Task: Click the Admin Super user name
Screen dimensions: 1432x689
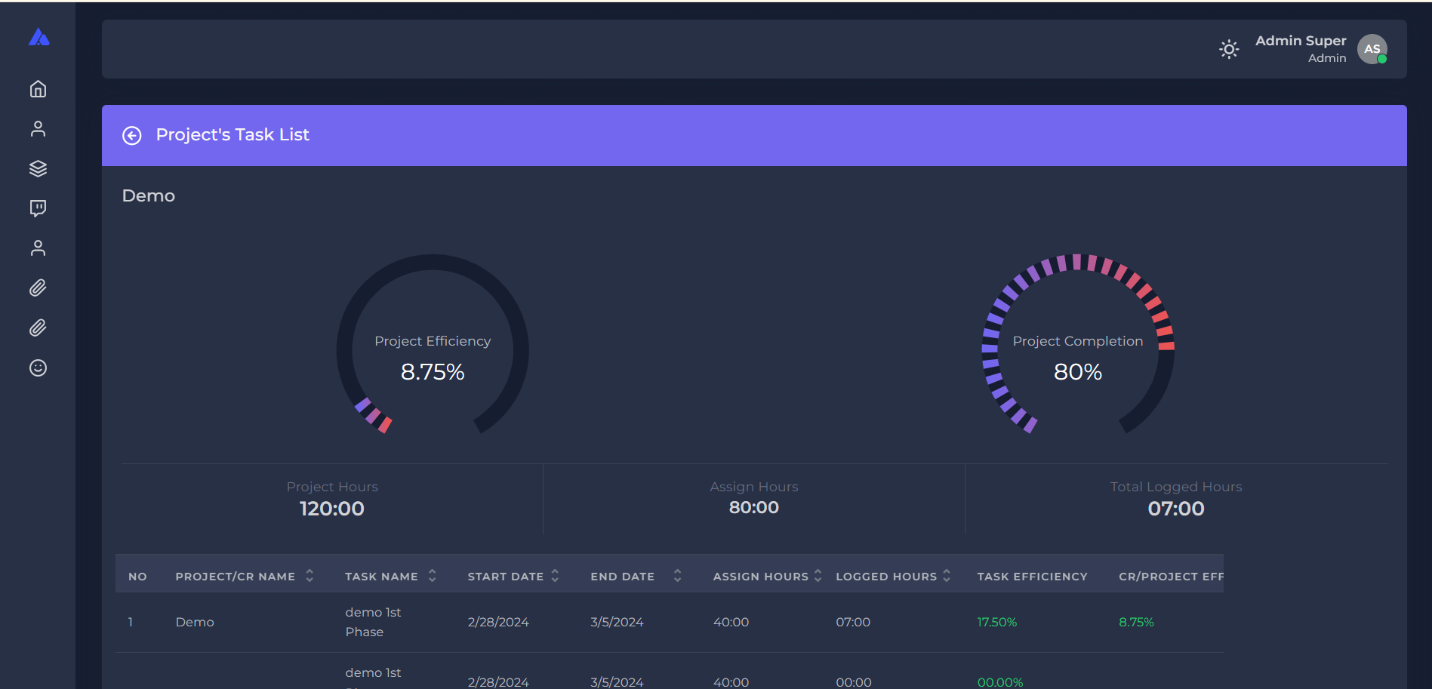Action: click(x=1300, y=41)
